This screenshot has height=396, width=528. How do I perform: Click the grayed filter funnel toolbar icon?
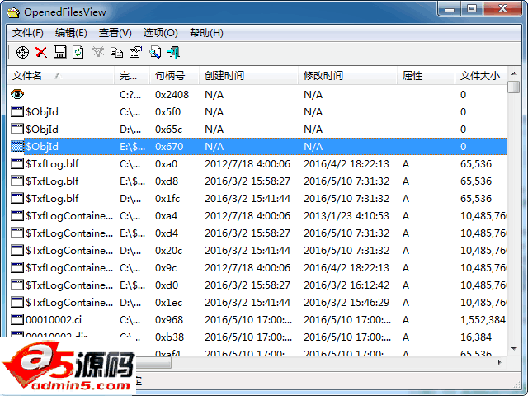pos(98,52)
